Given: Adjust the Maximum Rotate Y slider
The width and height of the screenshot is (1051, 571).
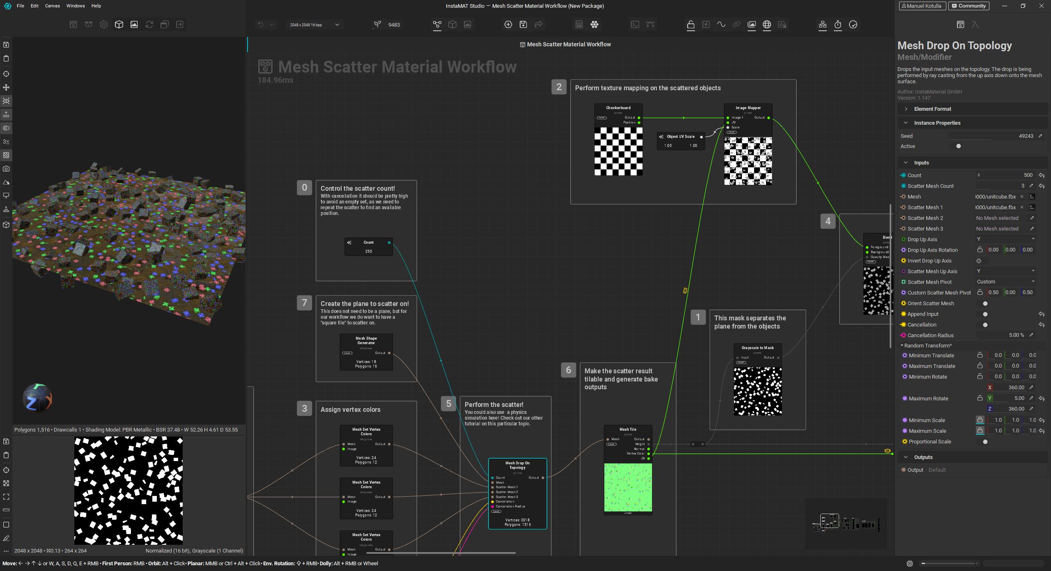Looking at the screenshot, I should (1011, 398).
